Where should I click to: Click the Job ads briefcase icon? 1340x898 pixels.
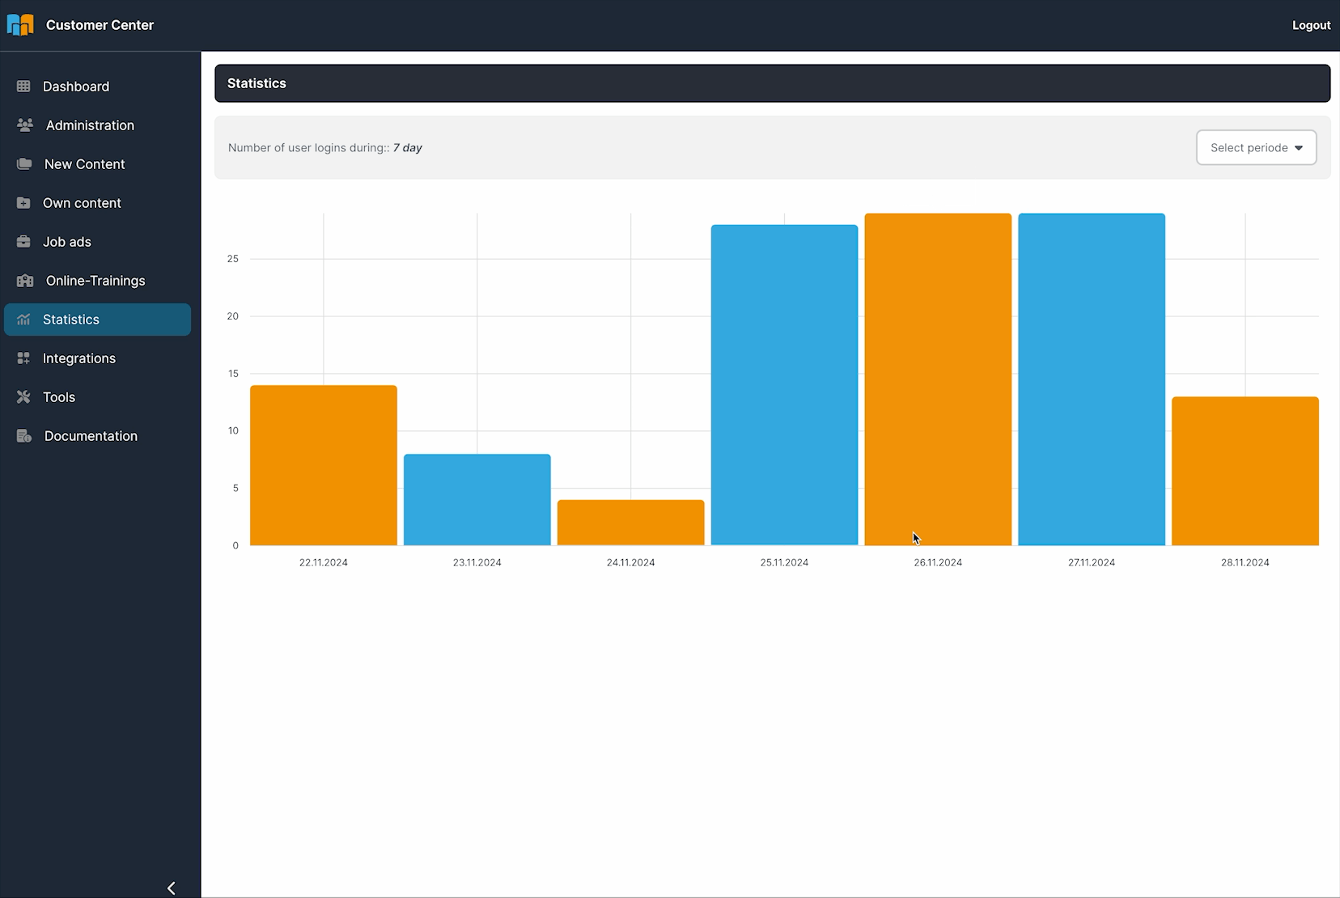(x=23, y=242)
